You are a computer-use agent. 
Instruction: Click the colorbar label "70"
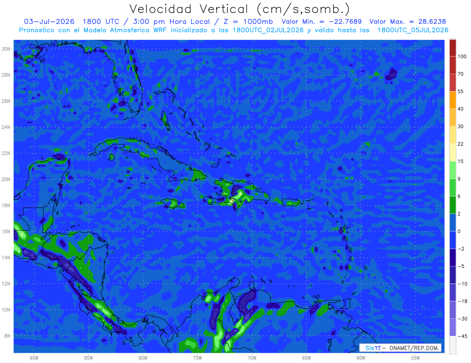pyautogui.click(x=461, y=74)
